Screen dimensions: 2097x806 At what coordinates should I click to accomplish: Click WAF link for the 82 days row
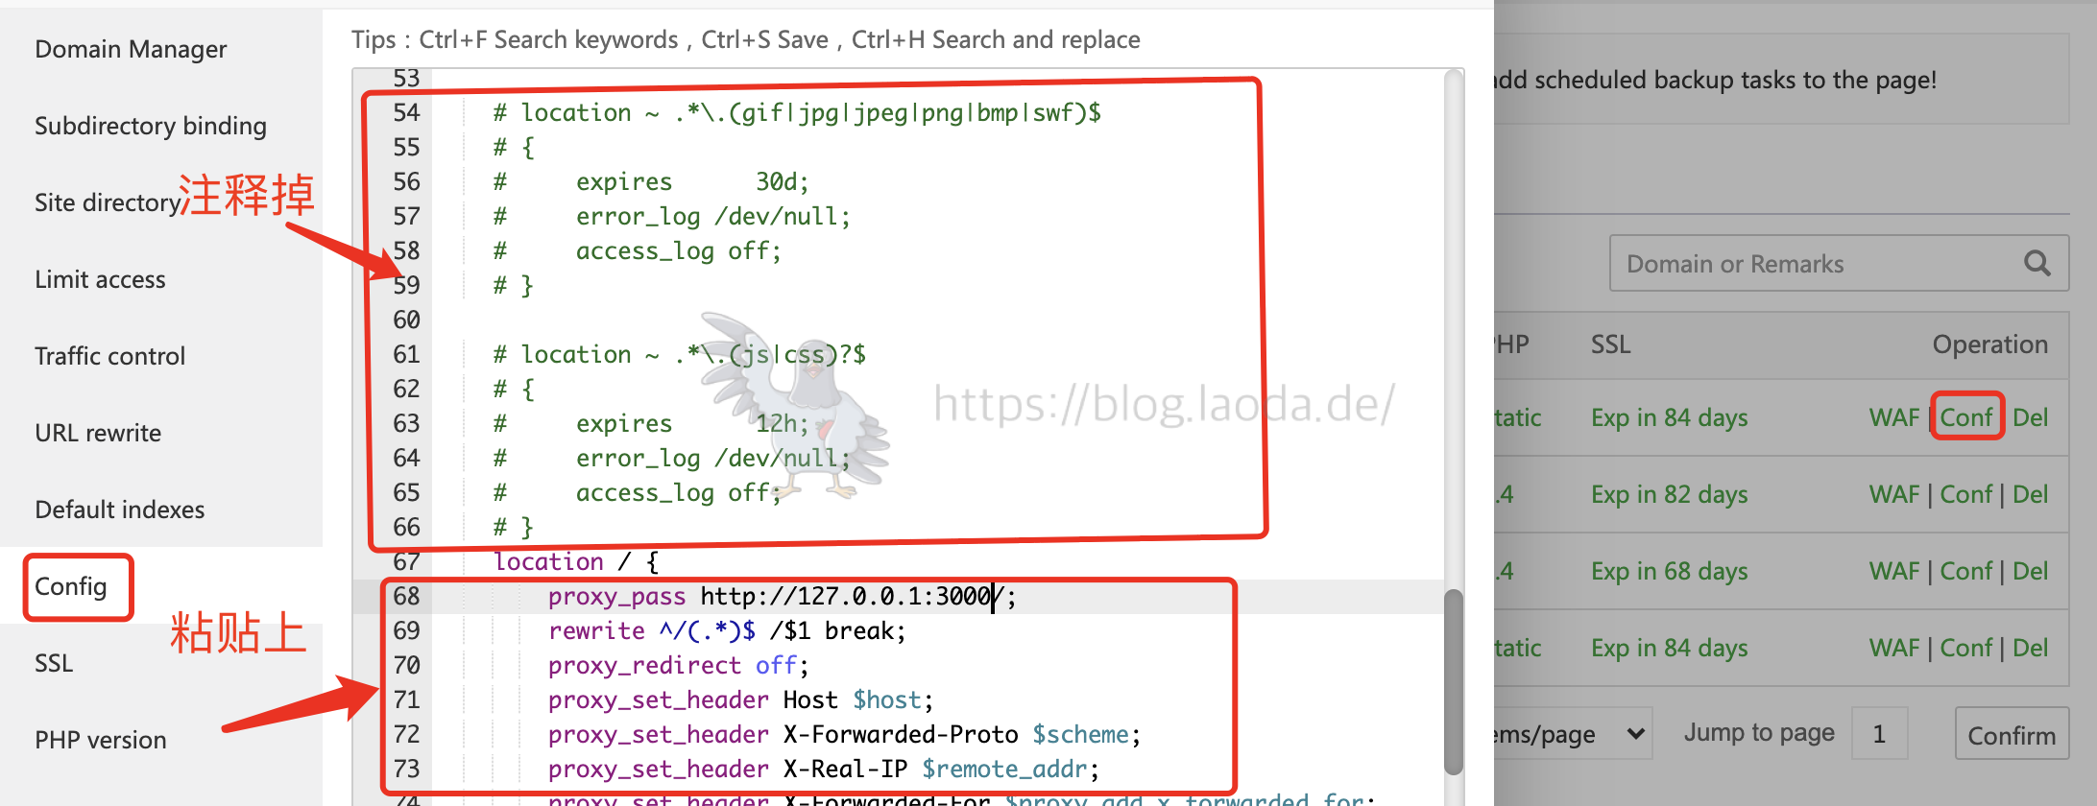tap(1893, 494)
